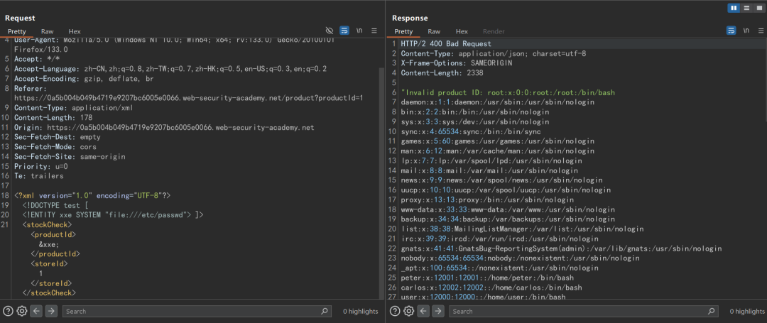Open help icon below Request panel
Viewport: 767px width, 323px height.
click(x=9, y=311)
